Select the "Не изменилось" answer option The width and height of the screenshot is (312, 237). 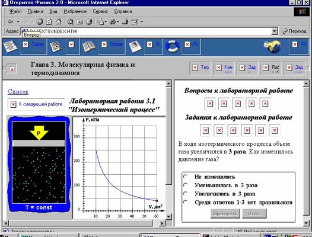click(186, 177)
